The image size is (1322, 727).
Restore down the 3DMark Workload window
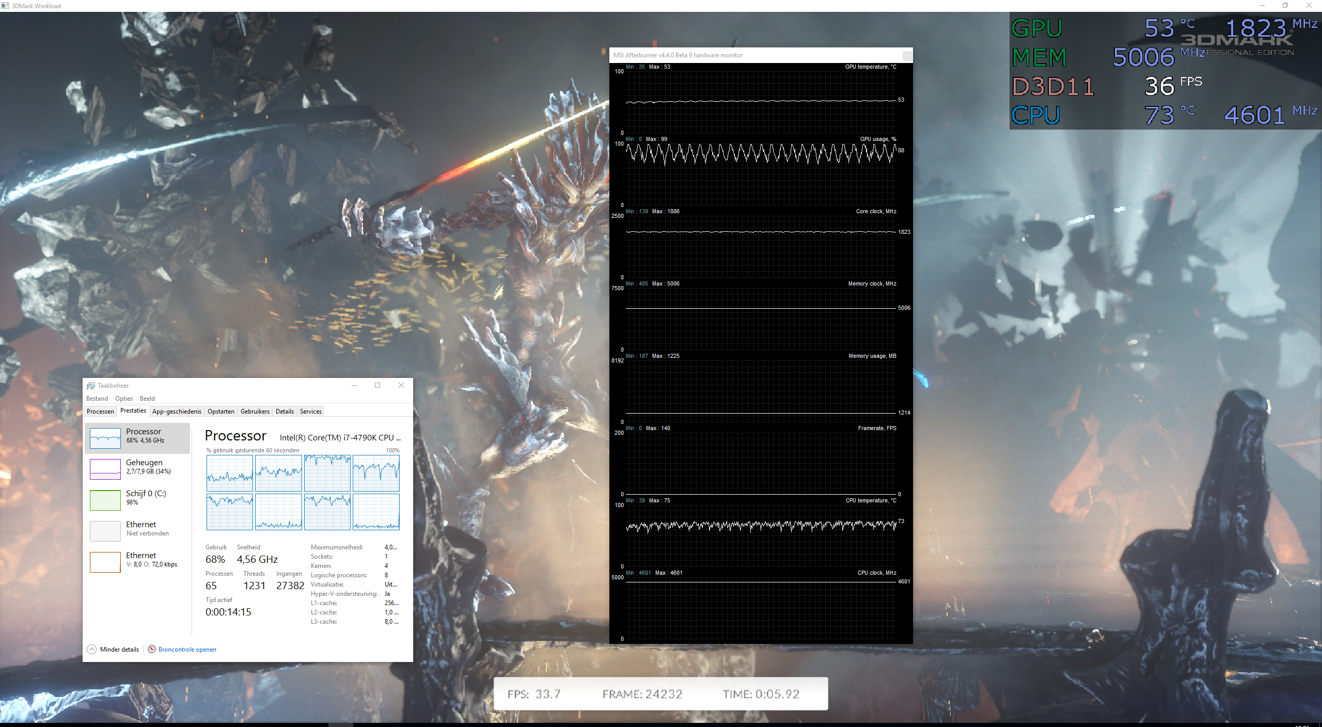(x=1285, y=6)
